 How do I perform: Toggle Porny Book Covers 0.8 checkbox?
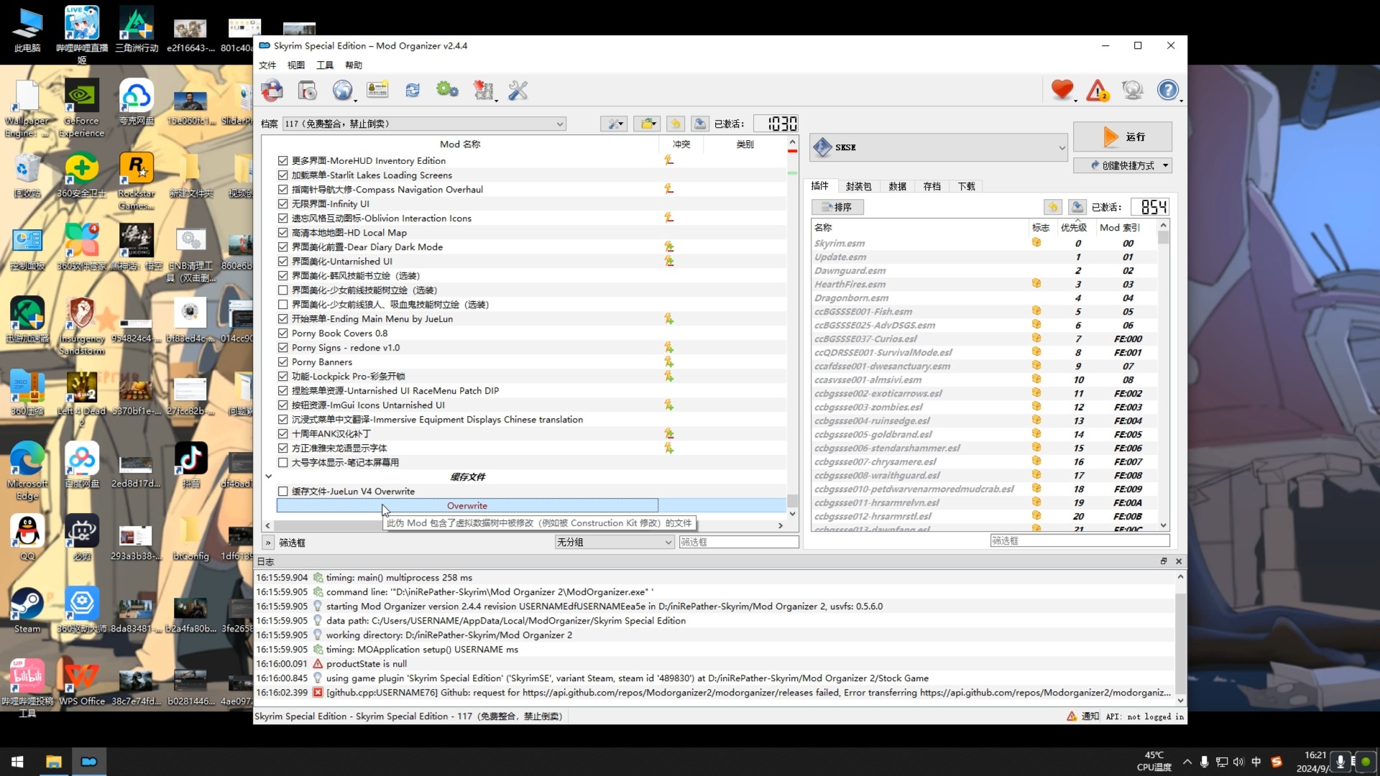pyautogui.click(x=282, y=333)
